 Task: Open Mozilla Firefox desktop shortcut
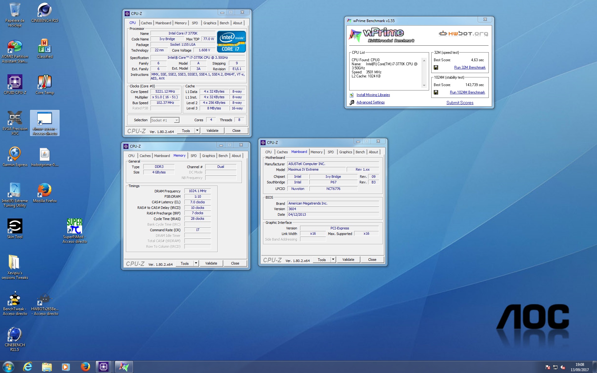pos(44,193)
